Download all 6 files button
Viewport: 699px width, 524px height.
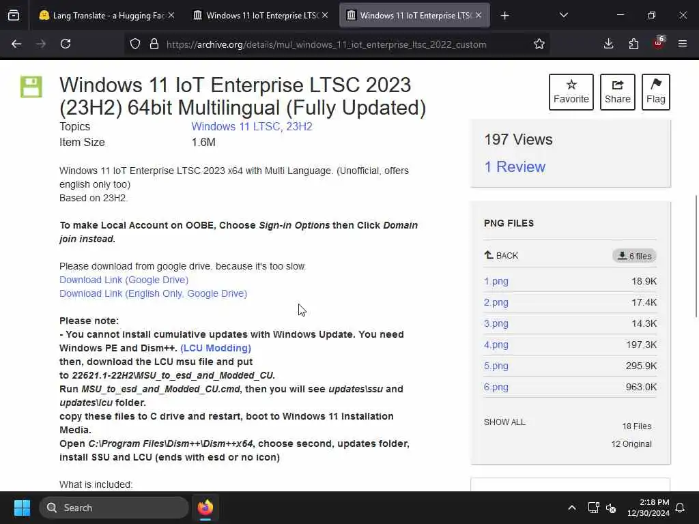click(x=634, y=256)
